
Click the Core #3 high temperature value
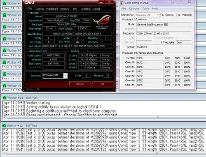pyautogui.click(x=177, y=76)
